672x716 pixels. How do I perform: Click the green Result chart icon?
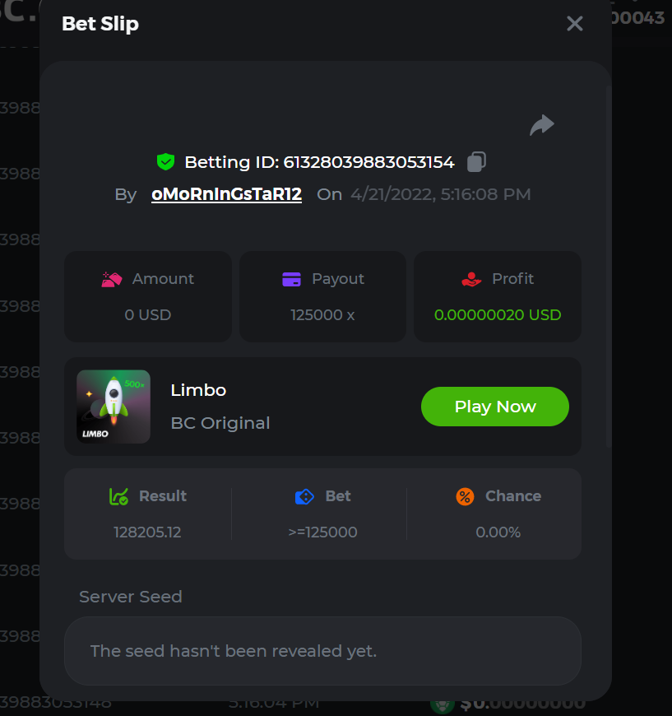pos(119,496)
